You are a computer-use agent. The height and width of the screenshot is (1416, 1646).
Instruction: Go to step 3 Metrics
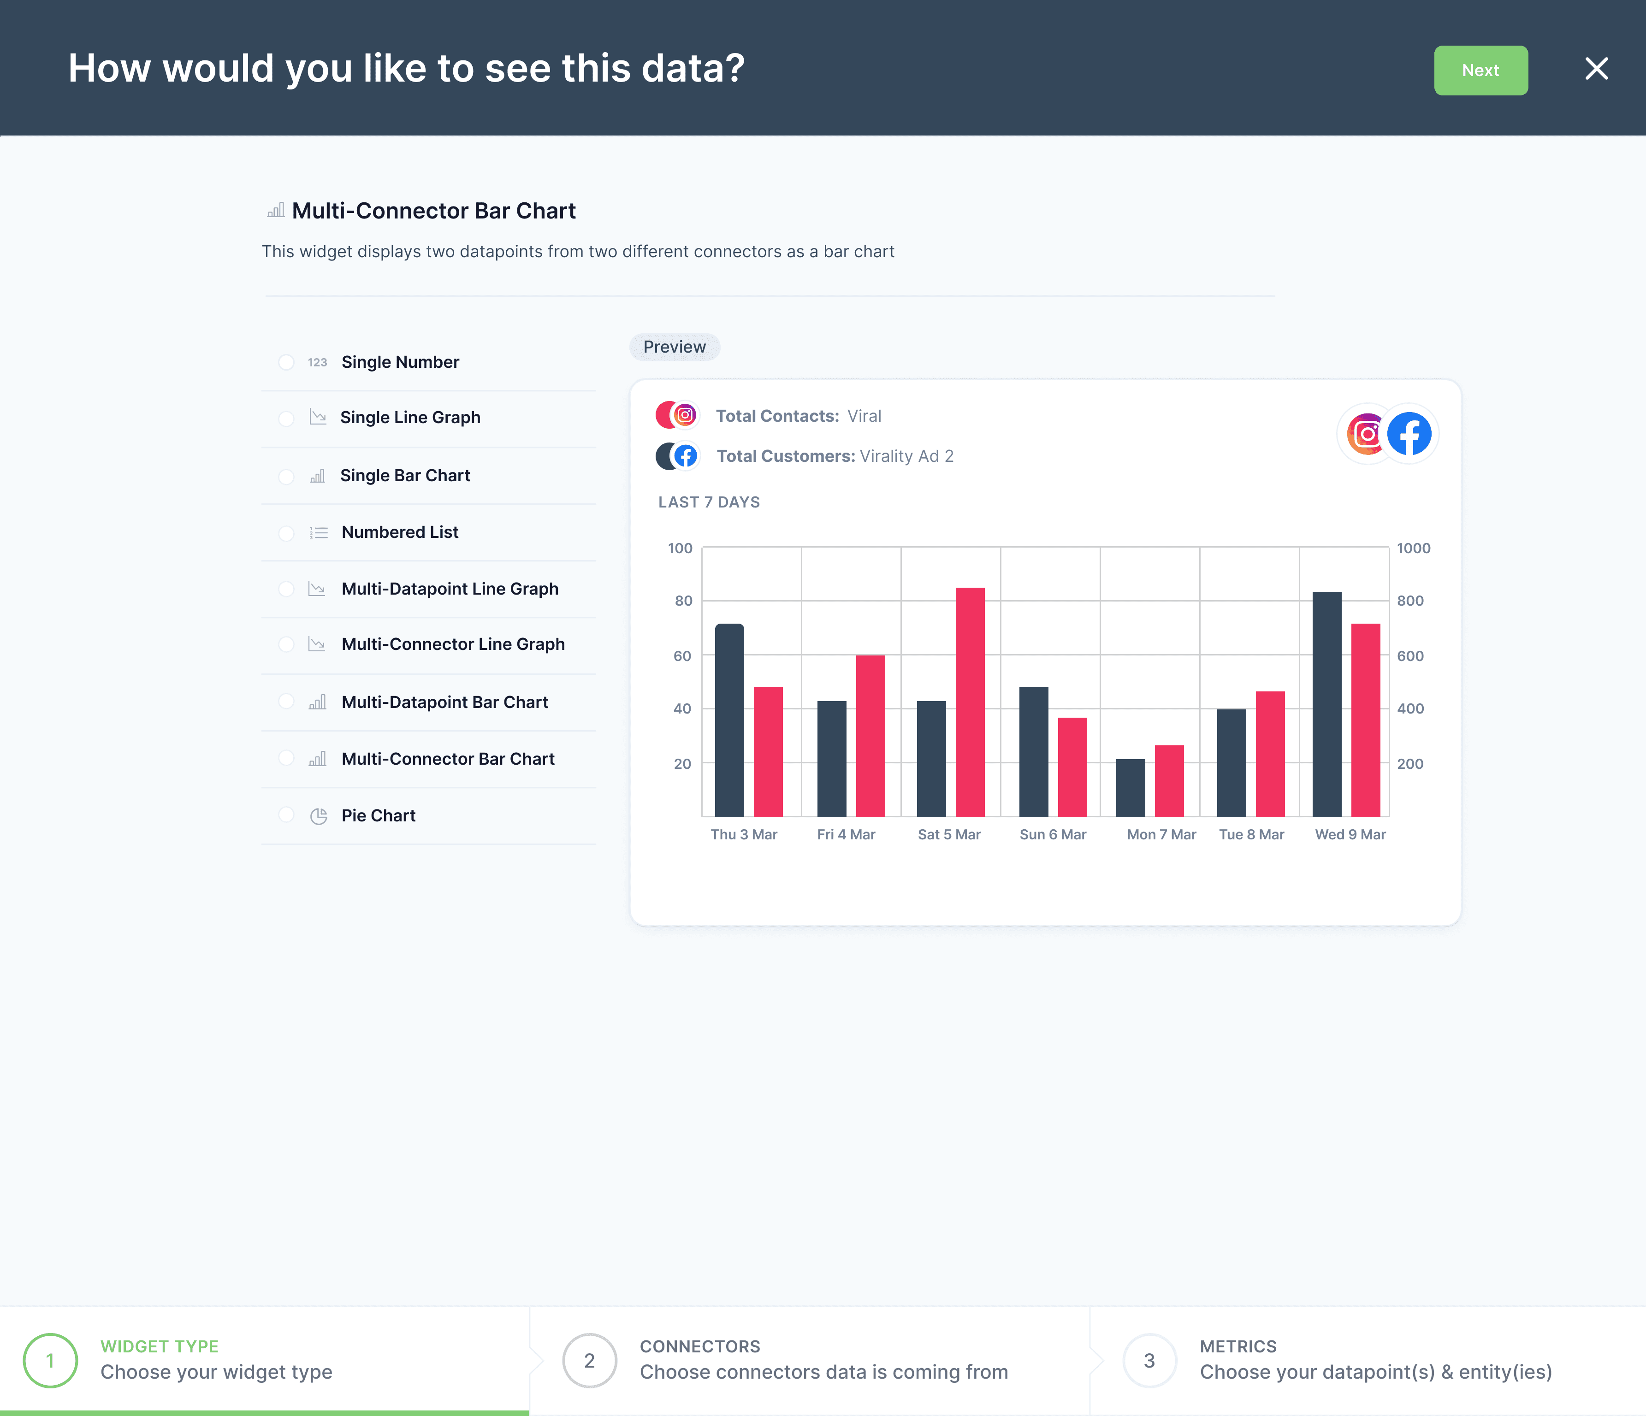[1149, 1360]
